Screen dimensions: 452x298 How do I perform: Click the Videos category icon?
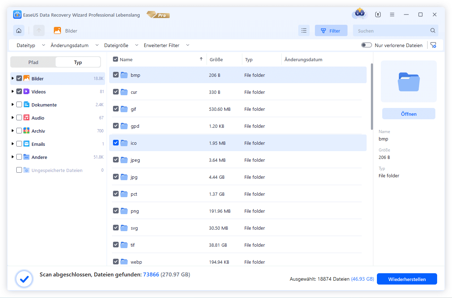click(x=27, y=92)
